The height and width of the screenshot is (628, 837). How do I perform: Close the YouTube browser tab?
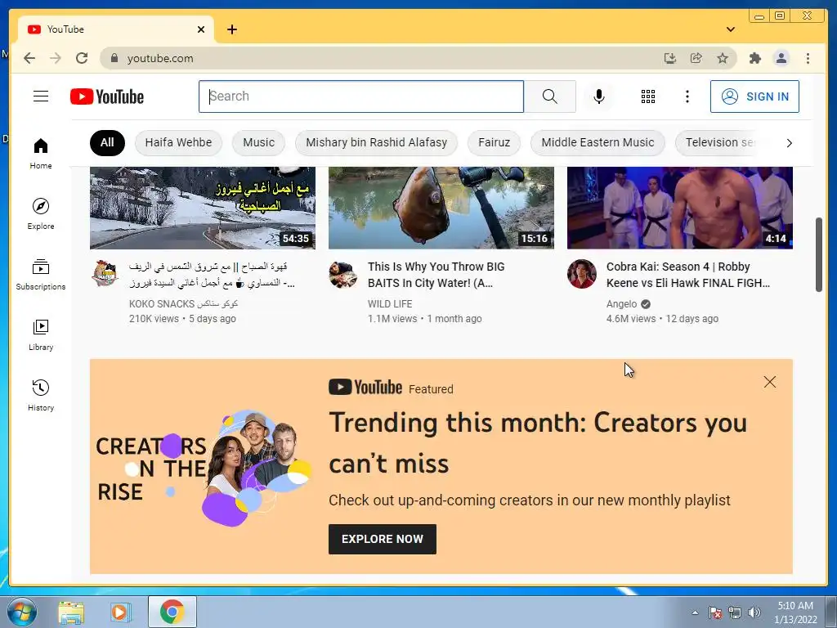tap(201, 29)
